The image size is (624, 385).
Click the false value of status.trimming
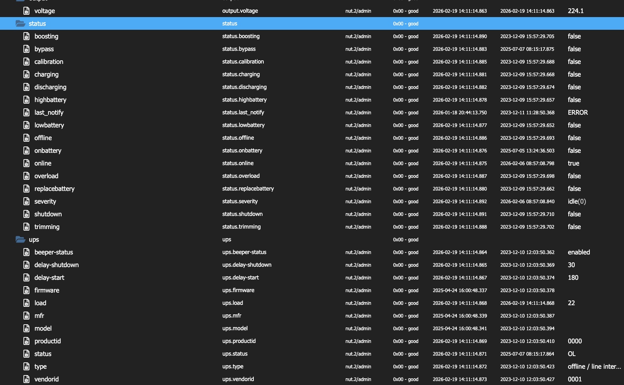coord(574,227)
